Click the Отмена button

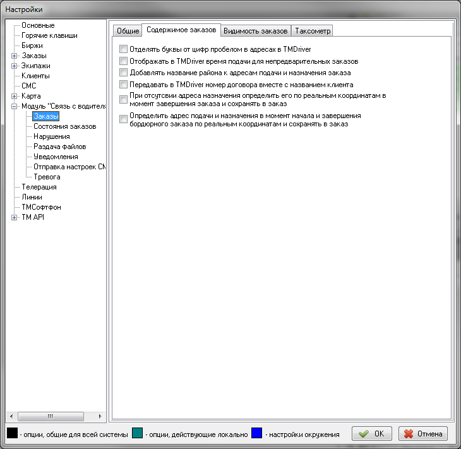tap(423, 434)
